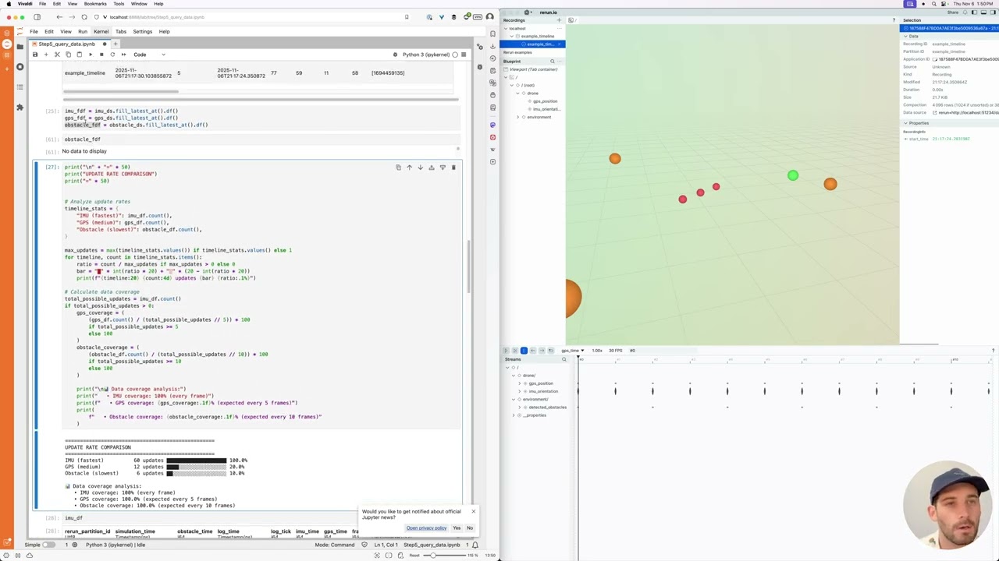Click Python 3 (ipykernel) kernel name
999x561 pixels.
pyautogui.click(x=425, y=55)
